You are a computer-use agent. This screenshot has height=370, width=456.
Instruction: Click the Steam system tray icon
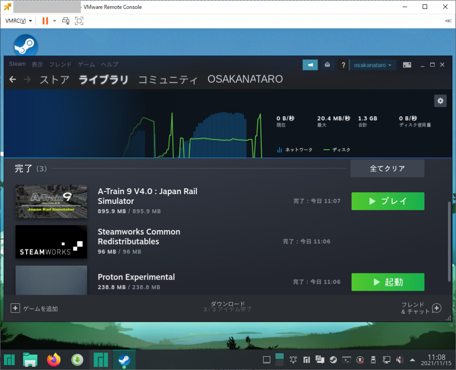(333, 360)
